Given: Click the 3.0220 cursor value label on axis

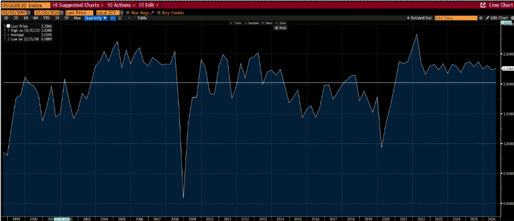Looking at the screenshot, I should click(x=507, y=23).
